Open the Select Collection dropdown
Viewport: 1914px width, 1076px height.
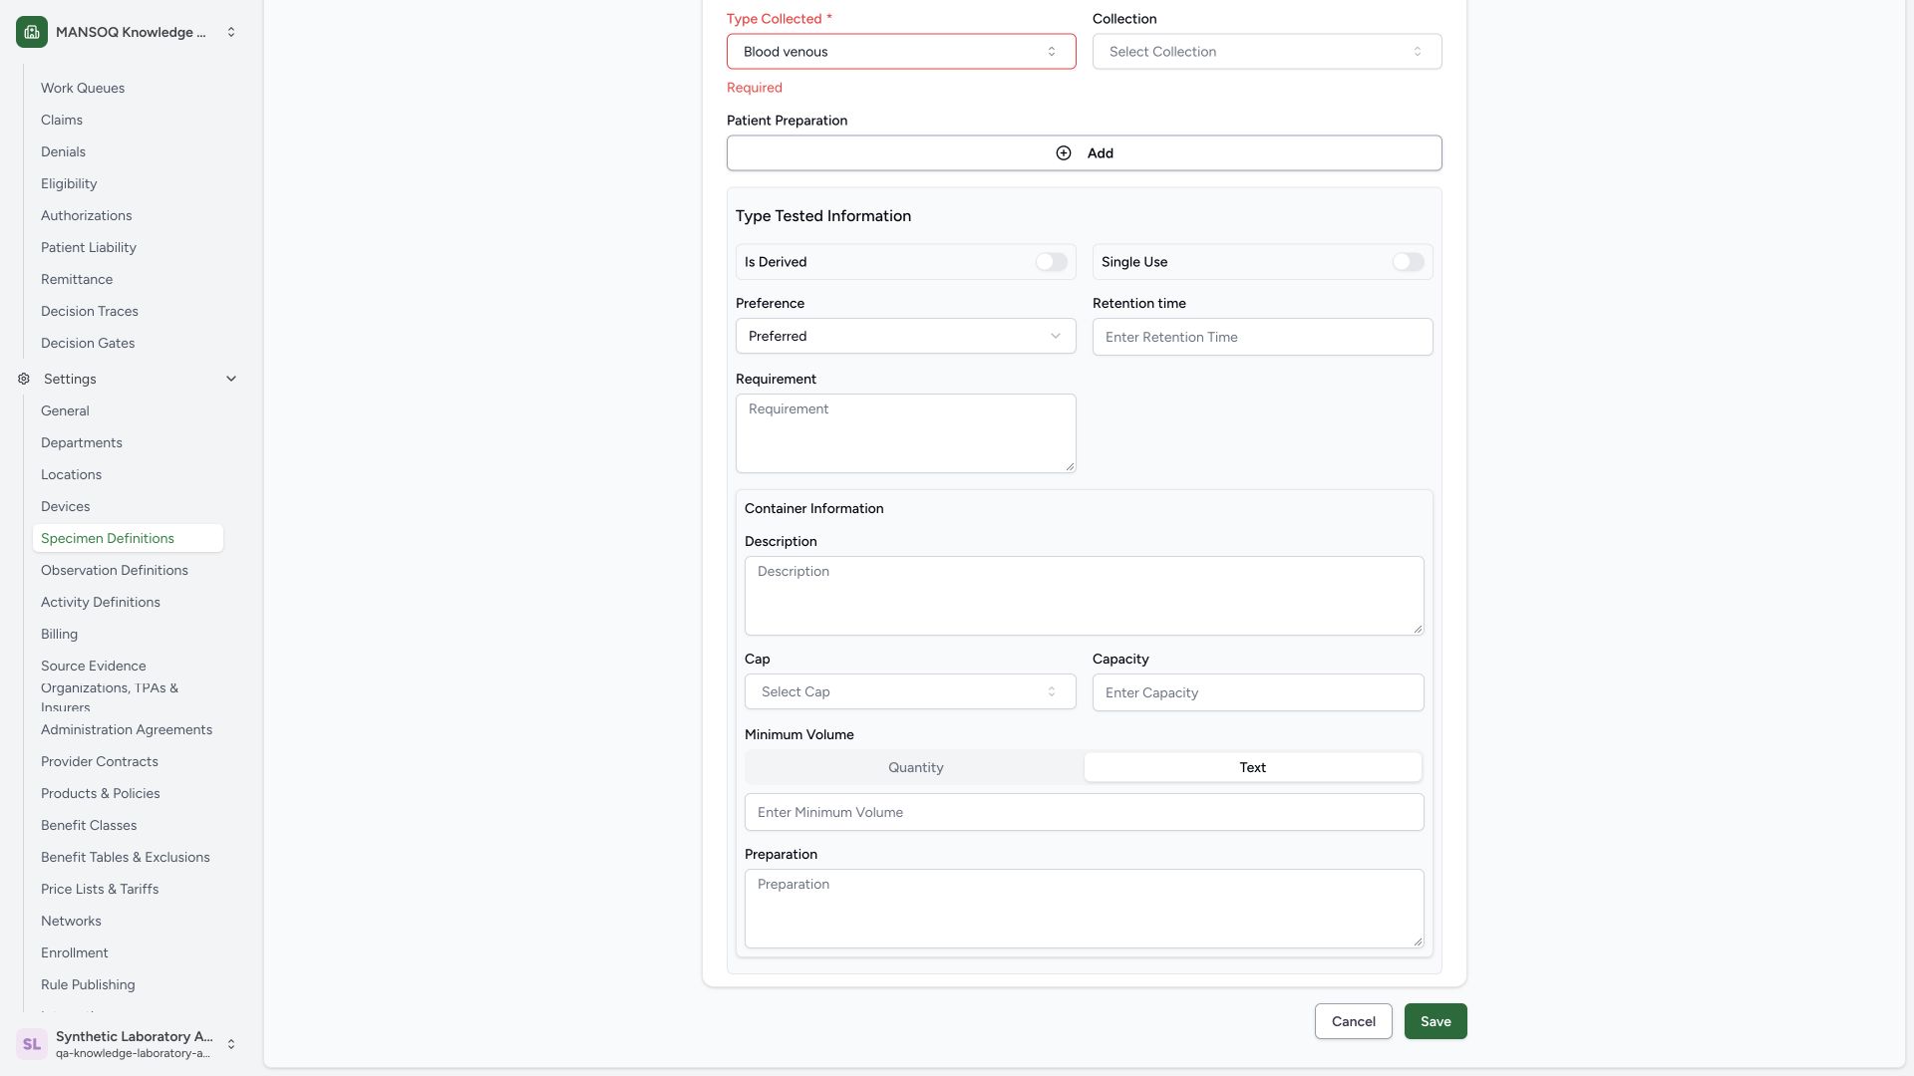tap(1267, 52)
